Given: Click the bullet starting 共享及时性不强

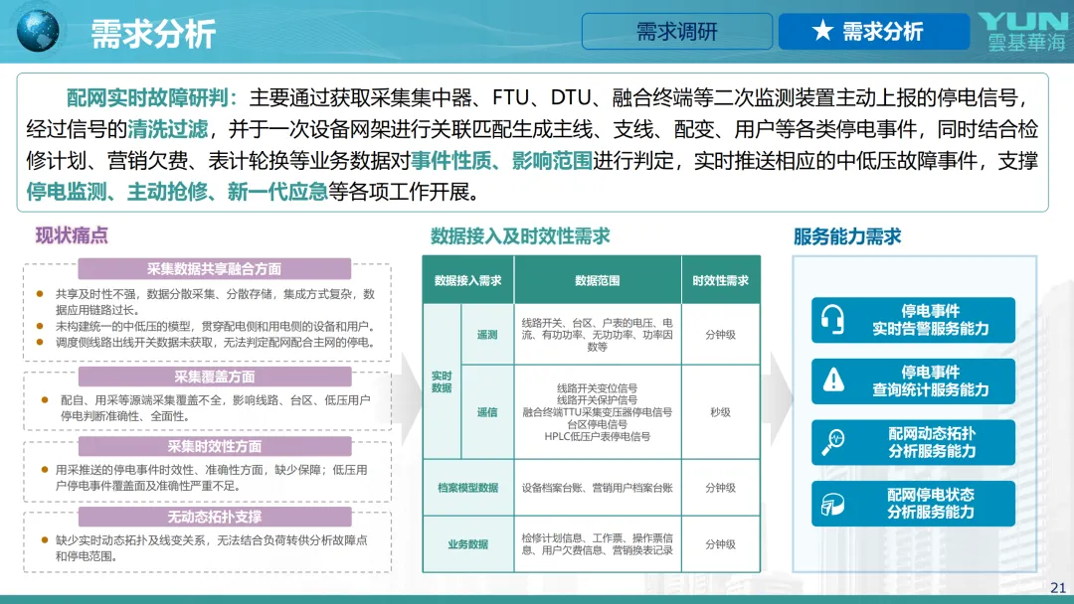Looking at the screenshot, I should pos(215,302).
